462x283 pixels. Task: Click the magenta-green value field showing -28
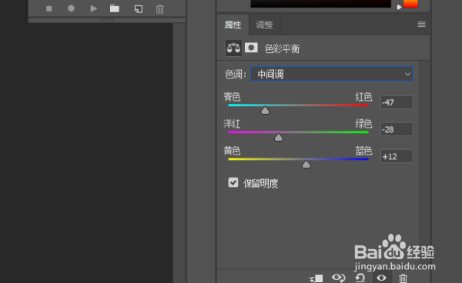[x=397, y=129]
